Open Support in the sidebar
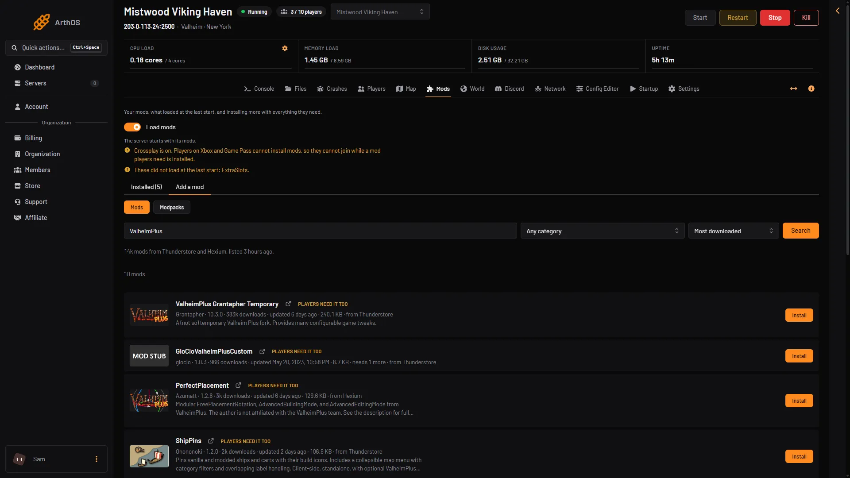This screenshot has height=478, width=850. pyautogui.click(x=56, y=202)
